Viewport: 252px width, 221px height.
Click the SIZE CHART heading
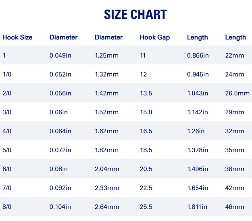(135, 14)
